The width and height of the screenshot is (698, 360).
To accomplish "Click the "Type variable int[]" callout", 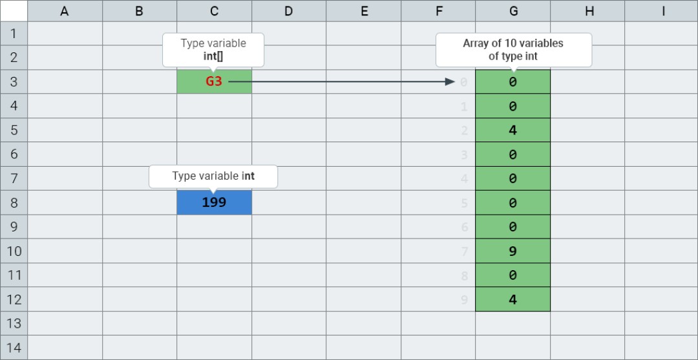I will 213,50.
